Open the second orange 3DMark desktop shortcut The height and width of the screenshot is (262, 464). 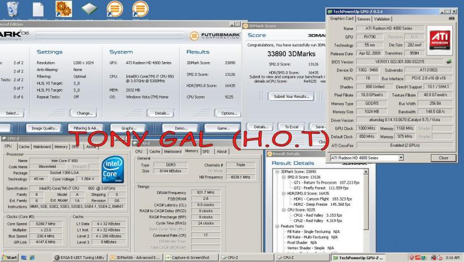(x=140, y=9)
